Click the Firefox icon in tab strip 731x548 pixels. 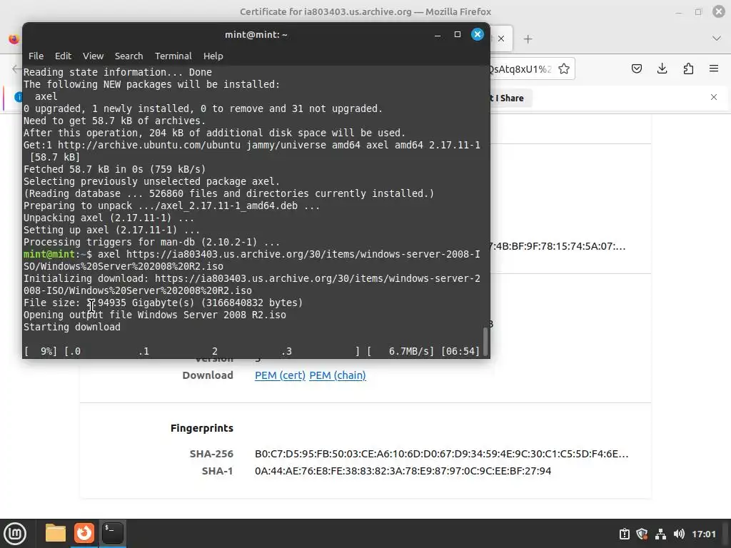(14, 39)
